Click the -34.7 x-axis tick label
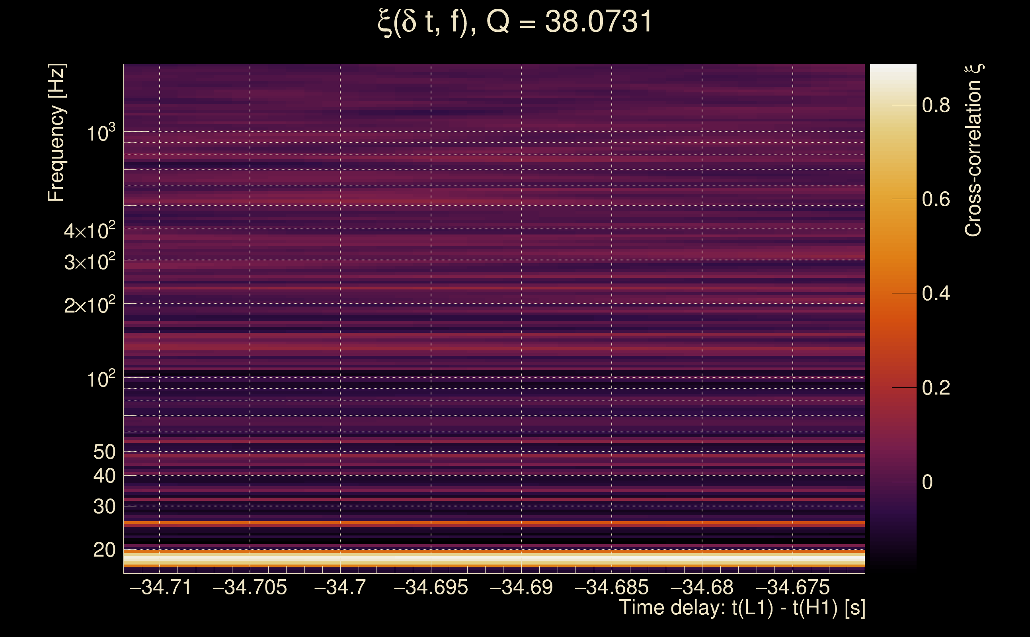 [340, 587]
